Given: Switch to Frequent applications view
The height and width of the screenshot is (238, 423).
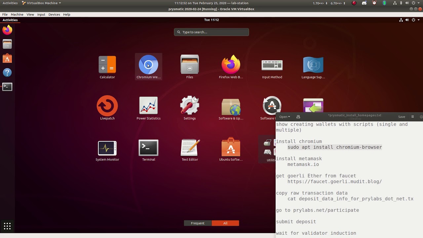Looking at the screenshot, I should pos(198,223).
